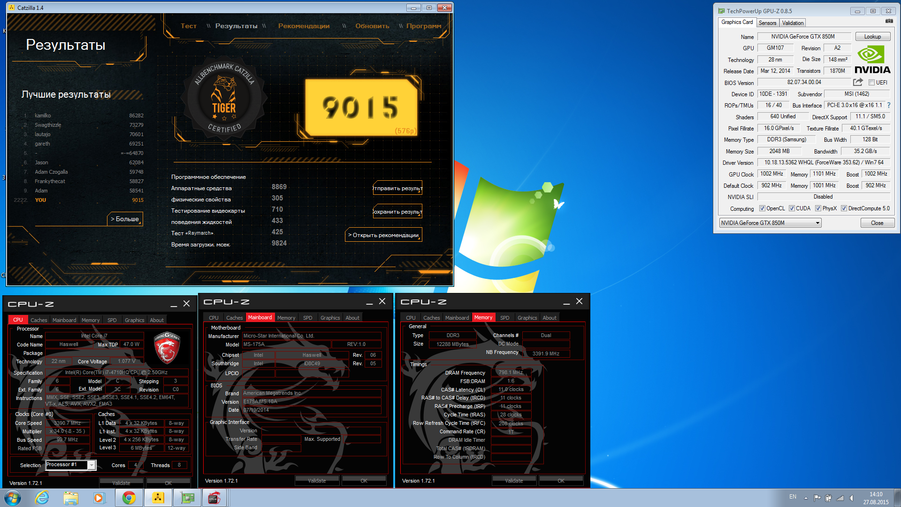Click the GPU-Z title bar app icon

click(x=721, y=11)
